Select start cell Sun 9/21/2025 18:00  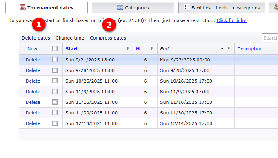(x=98, y=60)
